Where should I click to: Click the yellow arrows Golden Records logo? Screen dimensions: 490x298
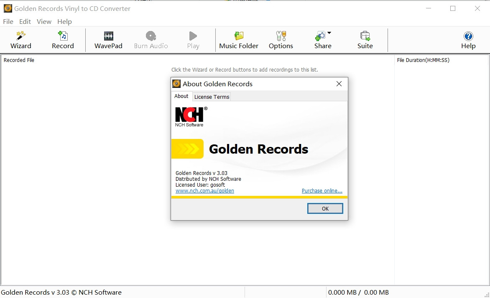click(187, 149)
